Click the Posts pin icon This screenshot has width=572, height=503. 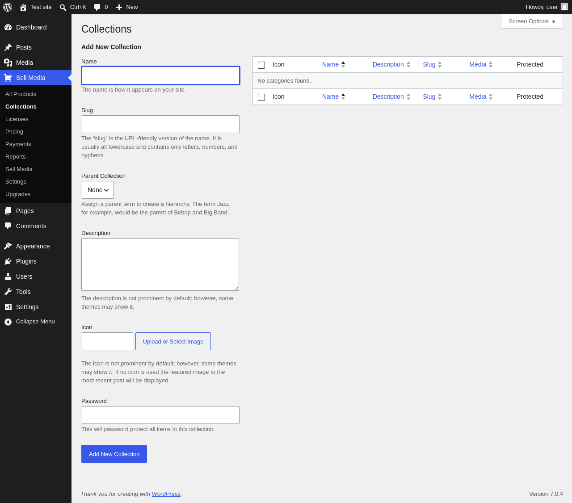(x=8, y=47)
